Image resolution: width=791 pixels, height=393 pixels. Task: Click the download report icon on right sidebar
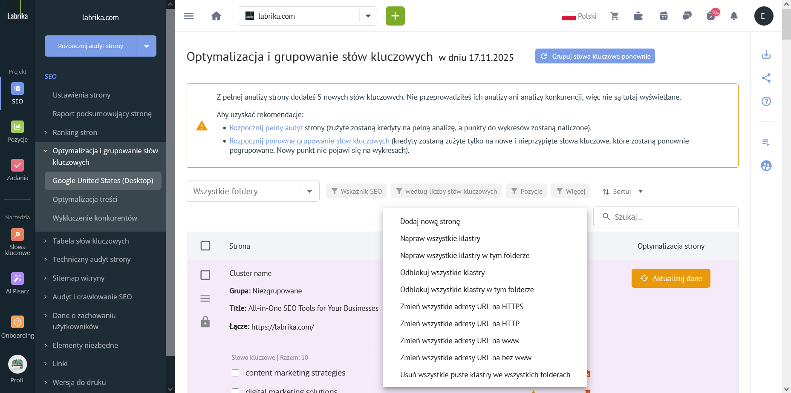point(766,55)
